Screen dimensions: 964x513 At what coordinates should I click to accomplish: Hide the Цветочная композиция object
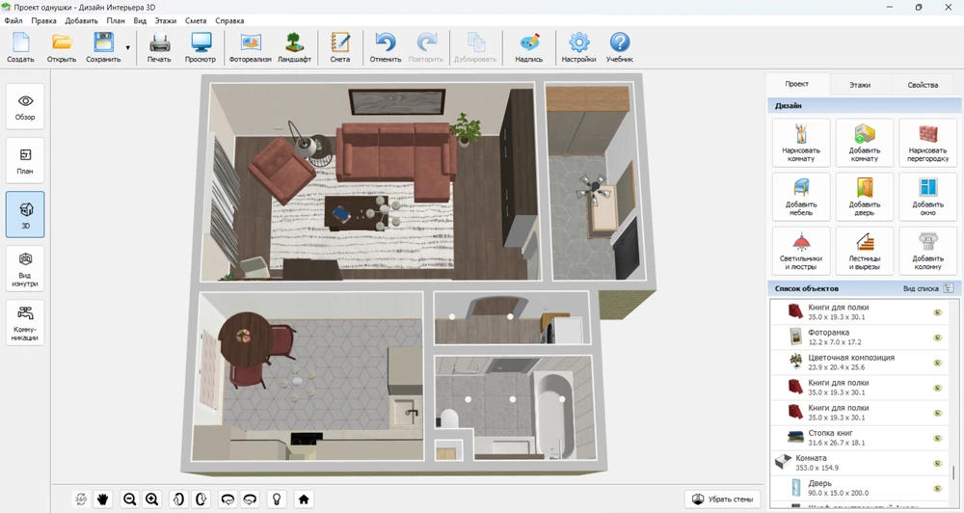click(937, 363)
